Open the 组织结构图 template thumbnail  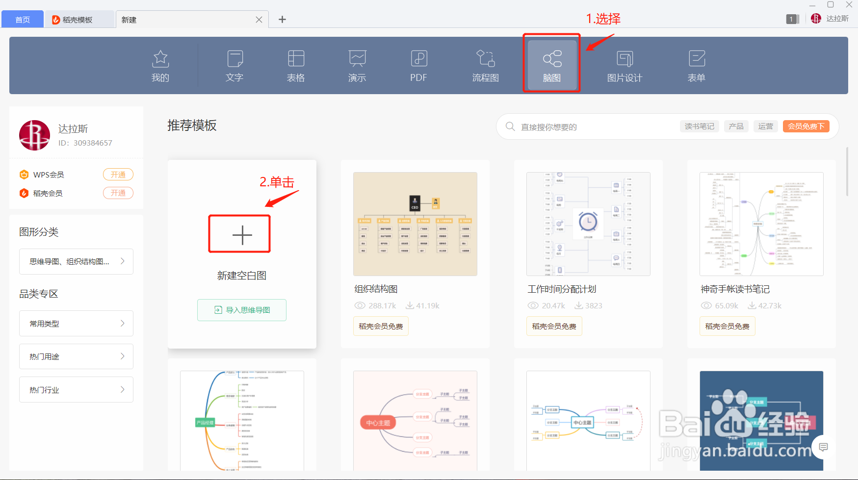(x=415, y=224)
